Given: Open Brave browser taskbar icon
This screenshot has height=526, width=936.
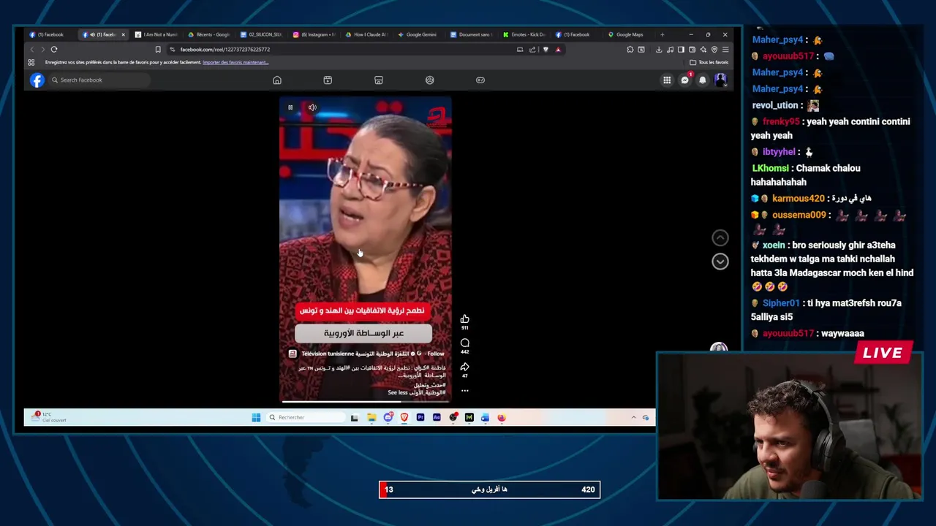Looking at the screenshot, I should click(404, 418).
